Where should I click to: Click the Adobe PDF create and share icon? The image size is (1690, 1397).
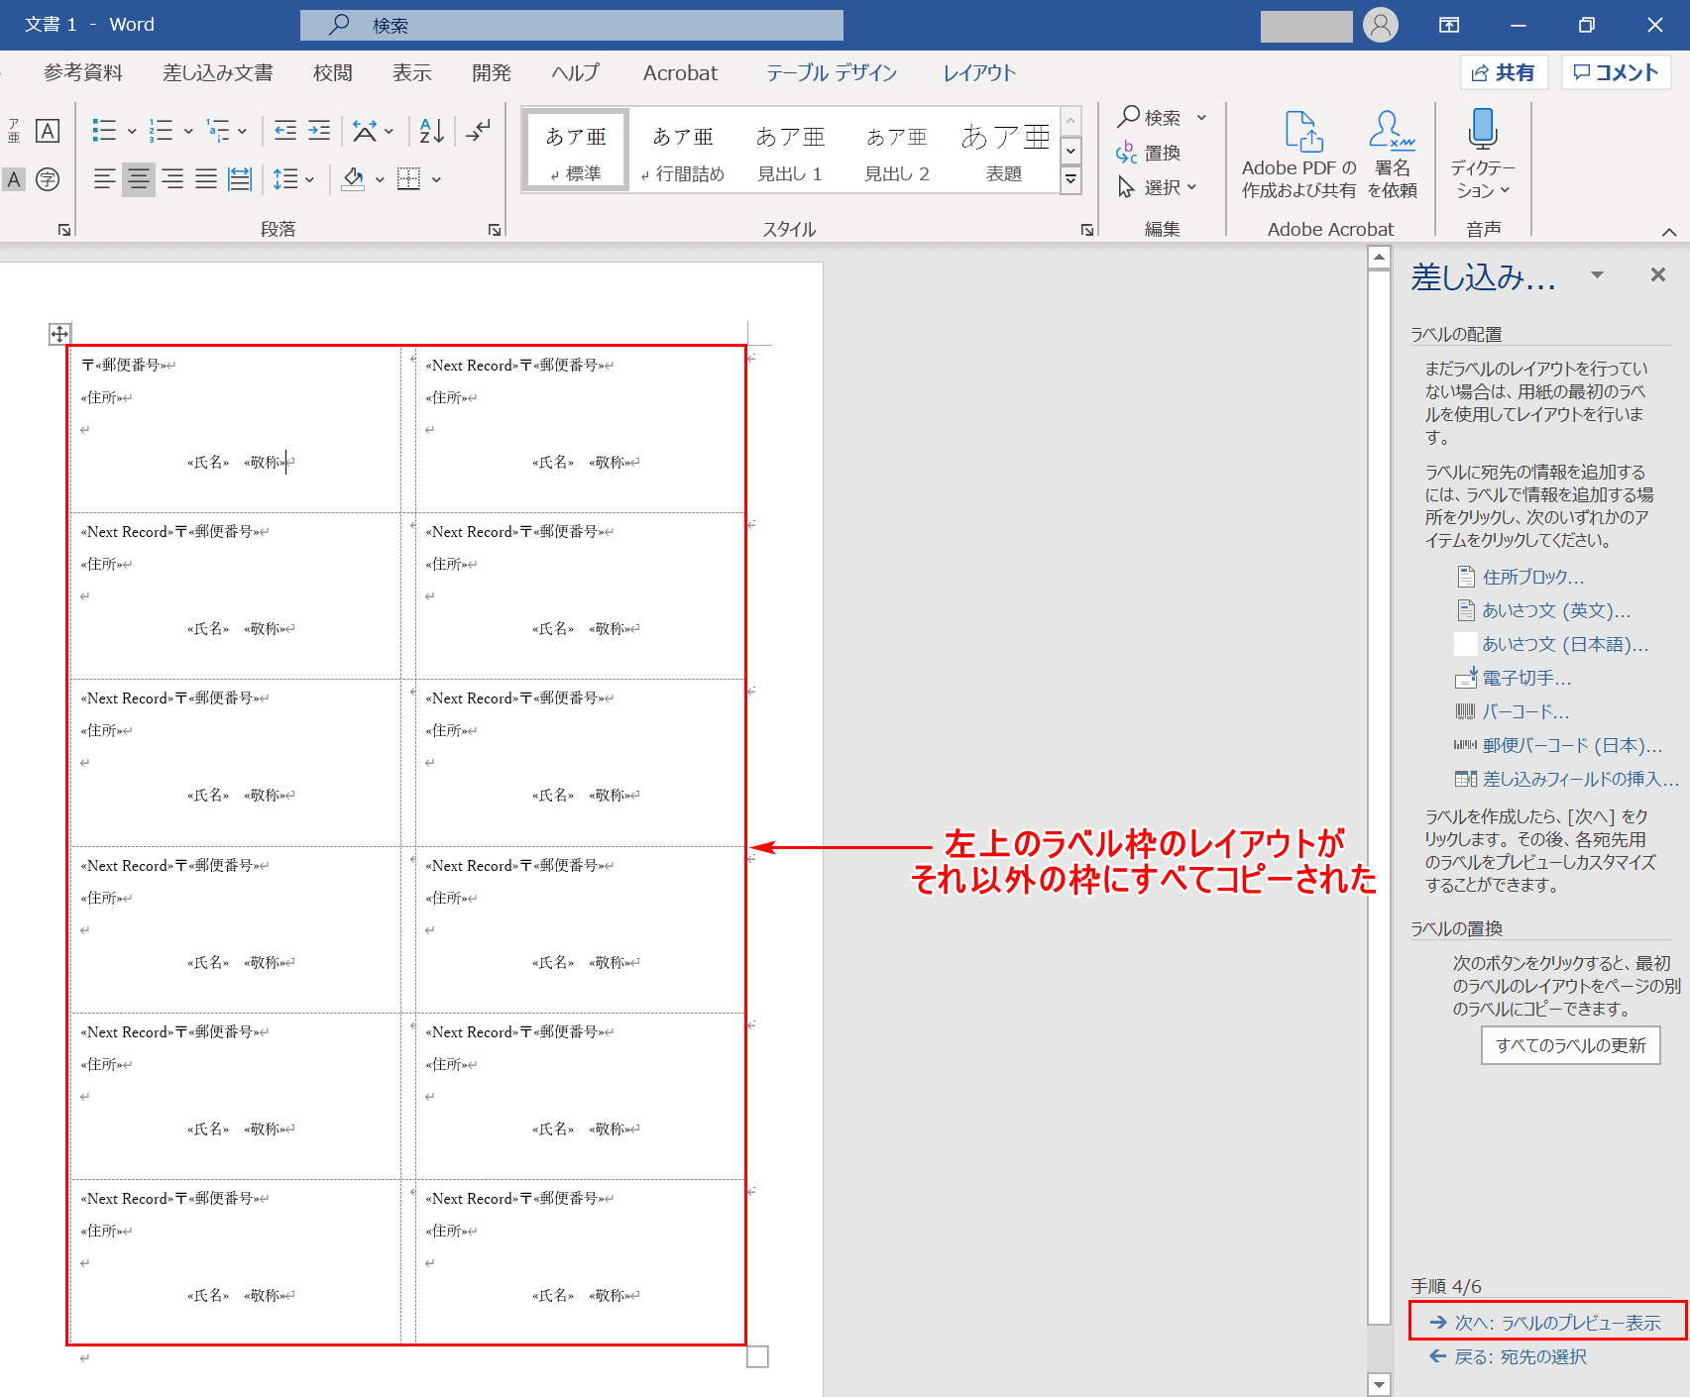click(1302, 132)
